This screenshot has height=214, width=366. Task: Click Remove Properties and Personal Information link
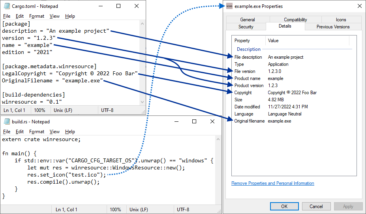coord(273,183)
